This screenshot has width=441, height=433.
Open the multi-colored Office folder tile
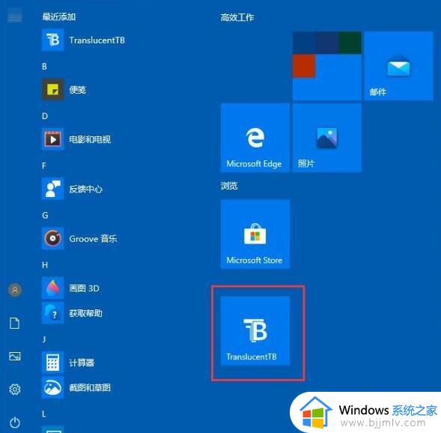pos(326,66)
